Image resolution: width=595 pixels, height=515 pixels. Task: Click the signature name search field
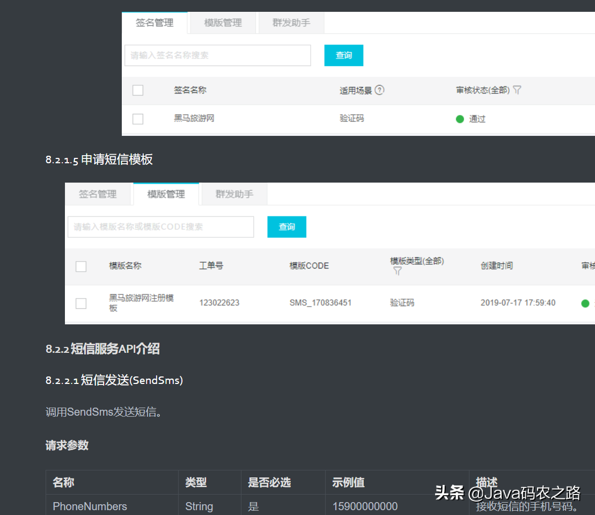click(218, 55)
